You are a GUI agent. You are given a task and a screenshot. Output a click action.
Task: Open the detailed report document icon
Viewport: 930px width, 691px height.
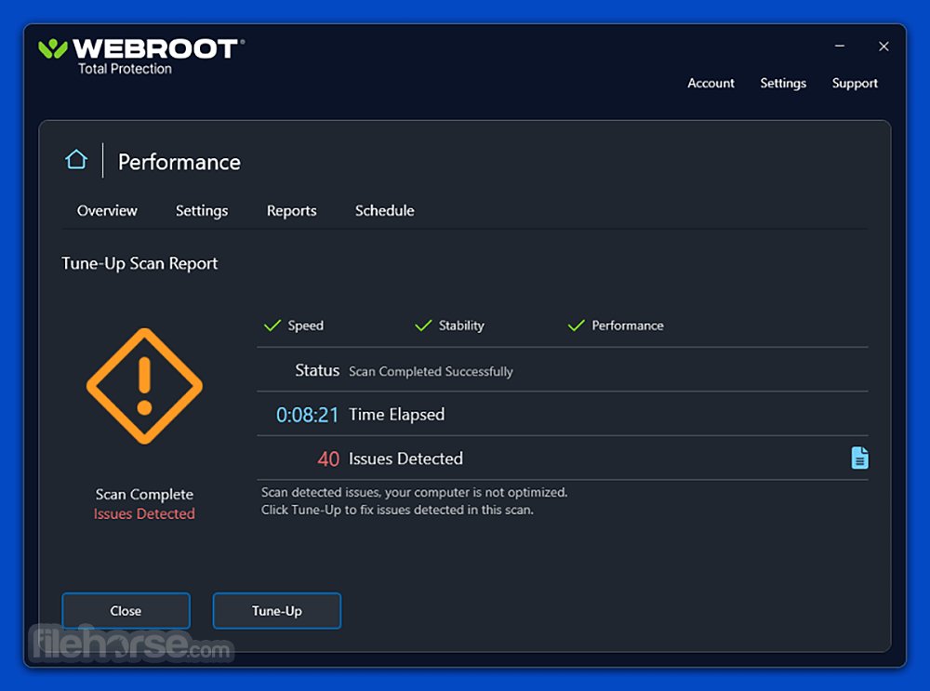(x=859, y=458)
